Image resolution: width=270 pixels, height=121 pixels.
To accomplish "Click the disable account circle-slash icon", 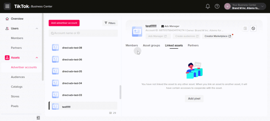I will tap(253, 28).
